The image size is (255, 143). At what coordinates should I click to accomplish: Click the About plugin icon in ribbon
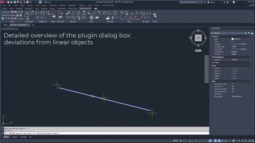(x=155, y=15)
